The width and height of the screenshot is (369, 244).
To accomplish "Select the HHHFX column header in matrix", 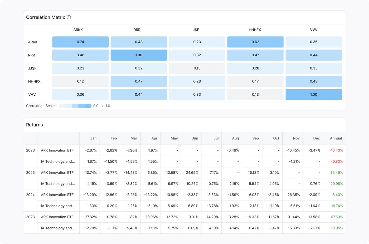I will coord(255,30).
